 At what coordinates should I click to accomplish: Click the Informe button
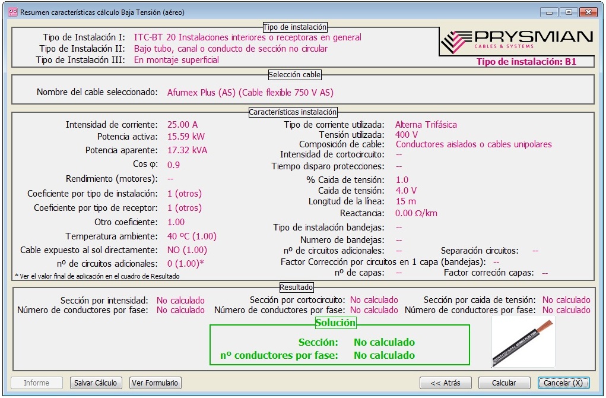pyautogui.click(x=37, y=383)
